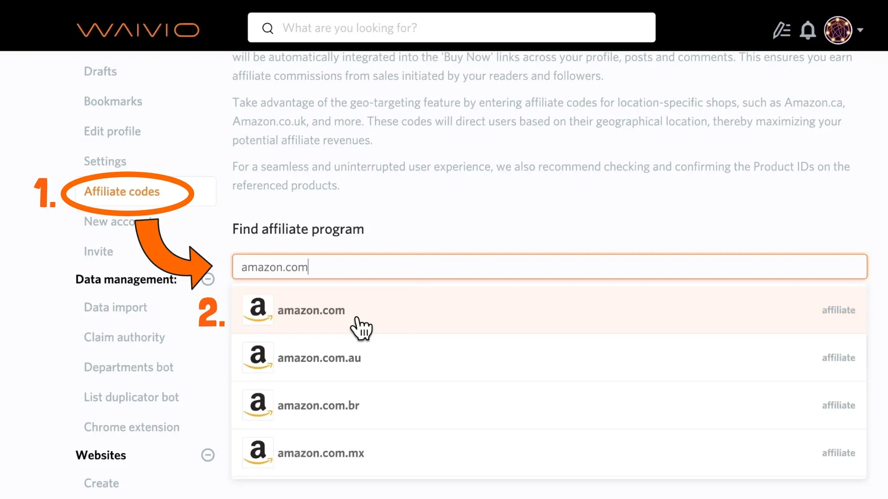888x499 pixels.
Task: Click the amazon.com.br logo icon
Action: click(x=258, y=405)
